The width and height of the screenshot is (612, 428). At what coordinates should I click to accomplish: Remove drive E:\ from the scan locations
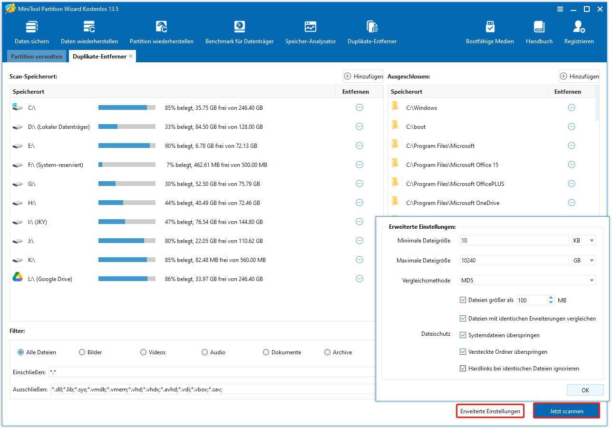coord(359,146)
